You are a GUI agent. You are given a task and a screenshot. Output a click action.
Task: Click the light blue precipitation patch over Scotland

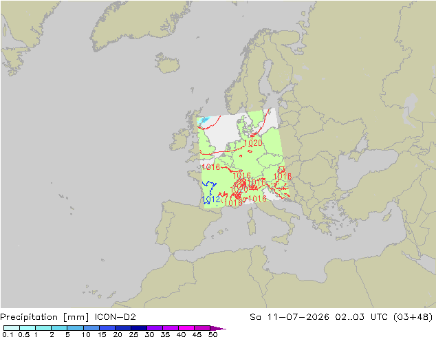pos(204,120)
